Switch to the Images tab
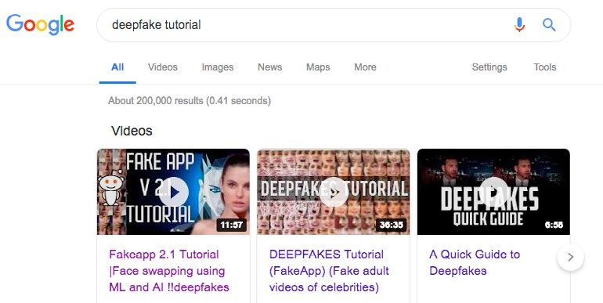Image resolution: width=603 pixels, height=303 pixels. 217,67
